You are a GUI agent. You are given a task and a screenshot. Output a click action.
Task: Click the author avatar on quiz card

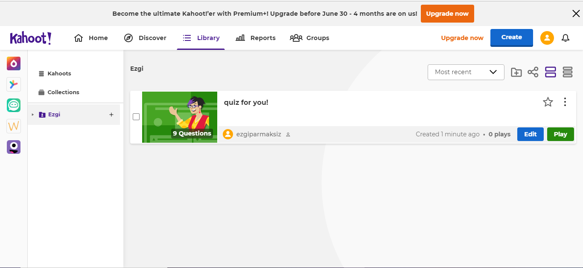pyautogui.click(x=228, y=134)
